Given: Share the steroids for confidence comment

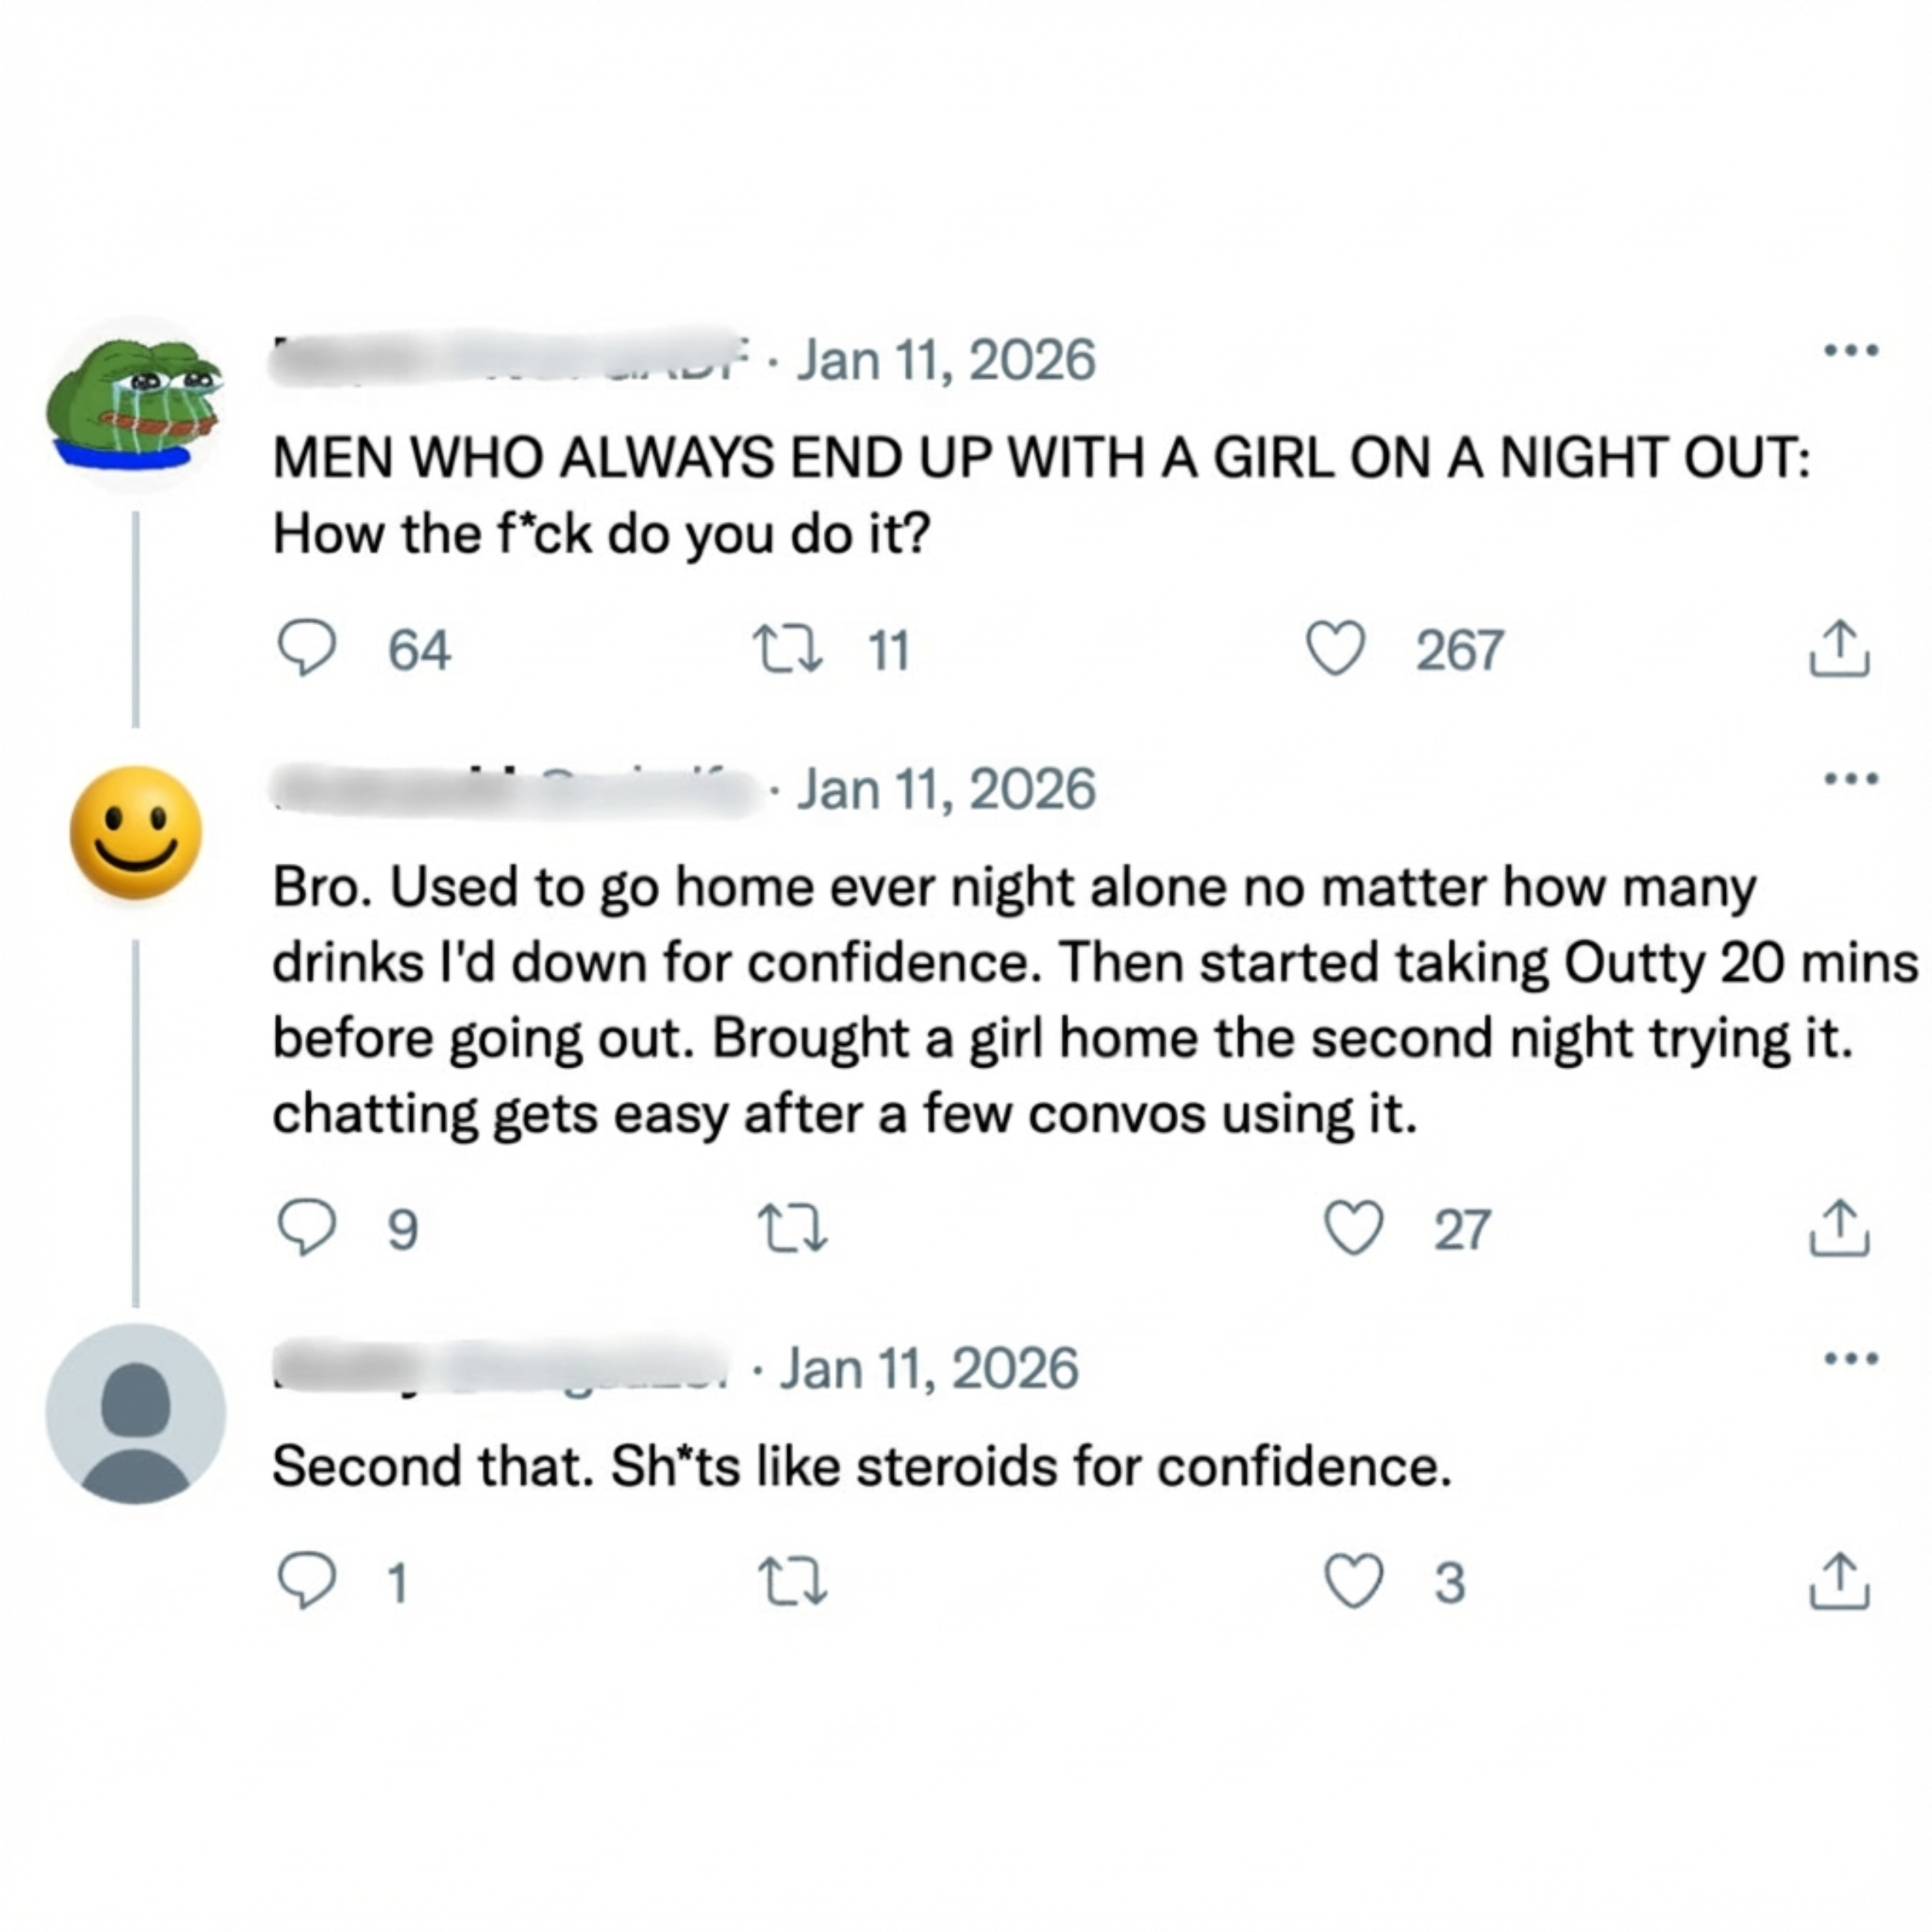Looking at the screenshot, I should (x=1839, y=1581).
